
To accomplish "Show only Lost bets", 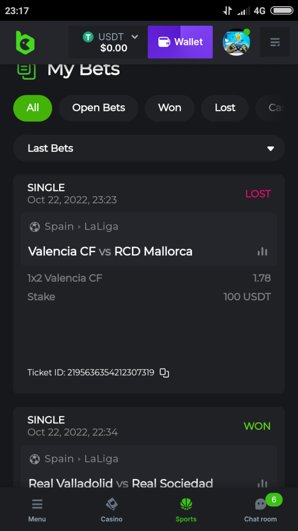I will coord(225,108).
